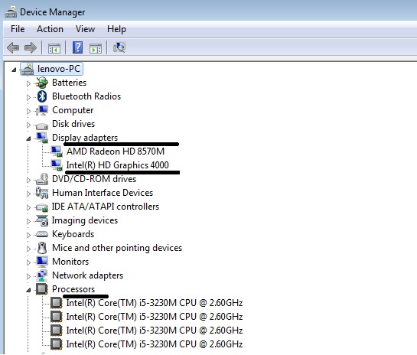Click the Disk drives icon
417x355 pixels.
click(x=42, y=125)
